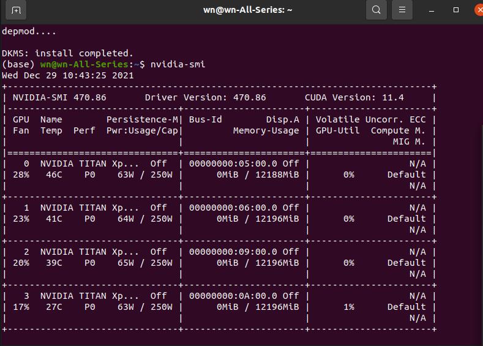Click bus id 00000000:06:00.0

[233, 208]
